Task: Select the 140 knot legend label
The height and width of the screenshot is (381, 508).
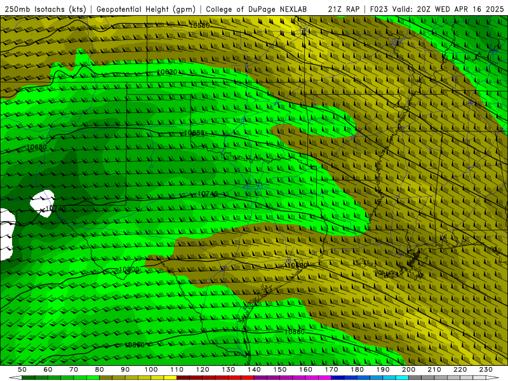Action: [255, 370]
